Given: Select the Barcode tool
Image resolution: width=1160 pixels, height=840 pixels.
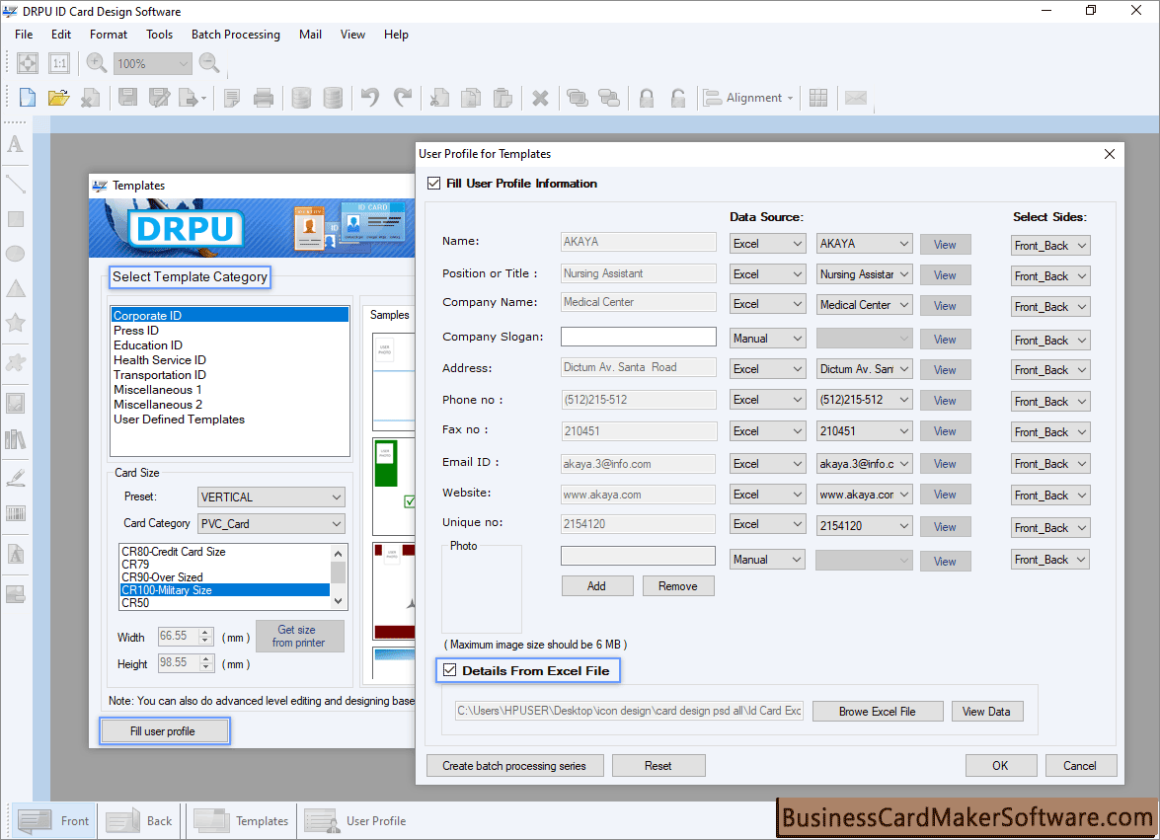Looking at the screenshot, I should tap(14, 512).
